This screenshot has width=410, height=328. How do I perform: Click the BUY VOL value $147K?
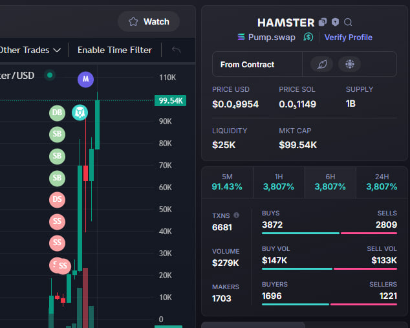click(275, 260)
